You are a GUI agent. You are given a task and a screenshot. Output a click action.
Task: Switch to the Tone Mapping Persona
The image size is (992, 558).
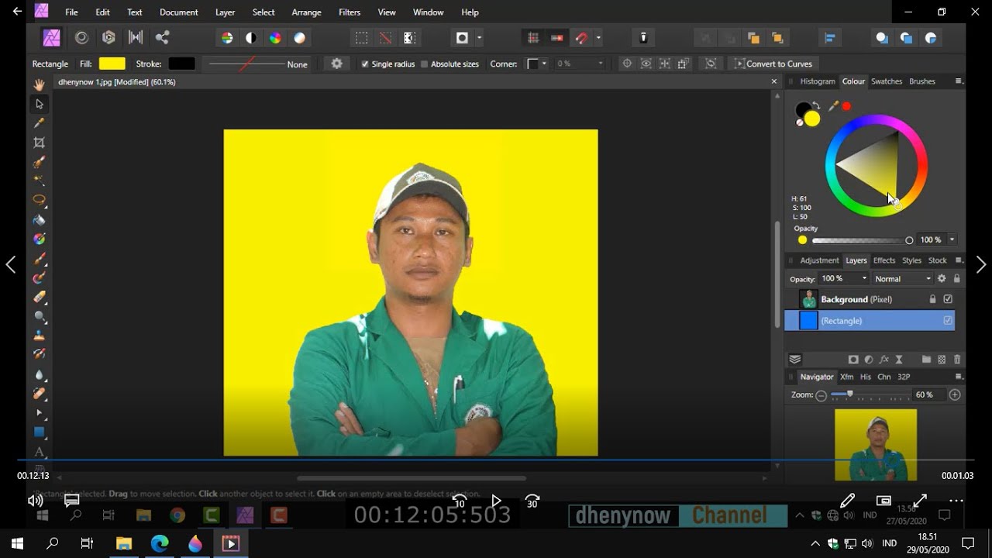pos(136,37)
